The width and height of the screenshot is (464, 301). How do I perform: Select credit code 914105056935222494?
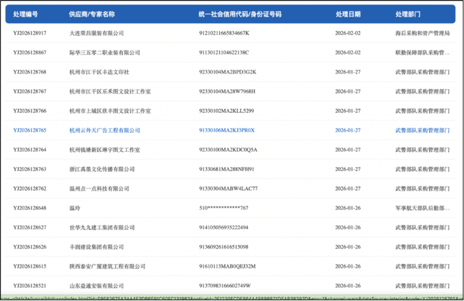coord(223,227)
